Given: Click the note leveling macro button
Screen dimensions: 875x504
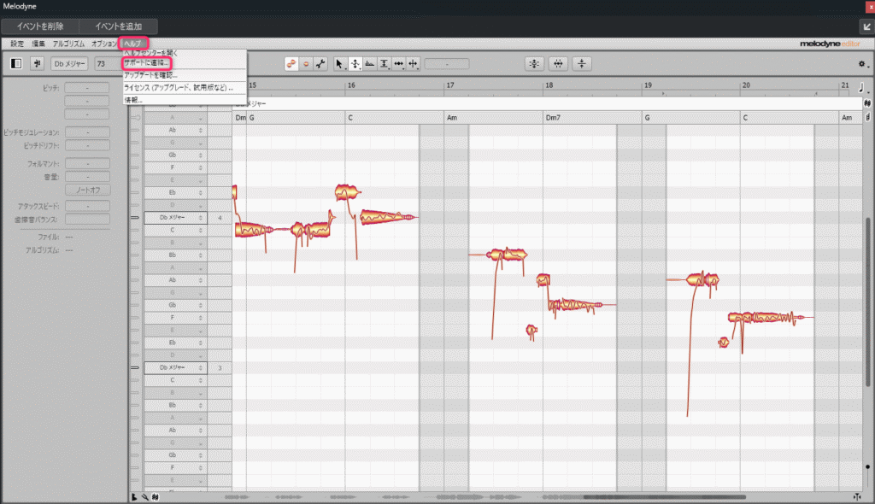Looking at the screenshot, I should (582, 63).
